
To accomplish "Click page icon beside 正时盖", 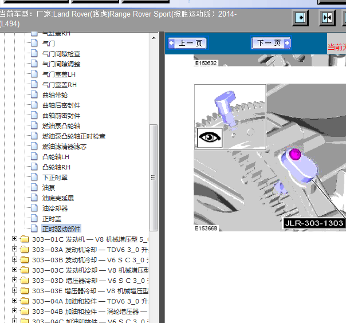I will coord(34,218).
